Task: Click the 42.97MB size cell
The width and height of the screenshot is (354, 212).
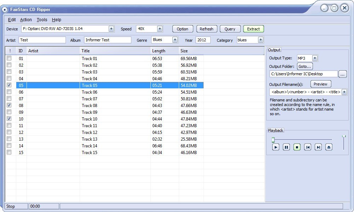Action: click(189, 132)
